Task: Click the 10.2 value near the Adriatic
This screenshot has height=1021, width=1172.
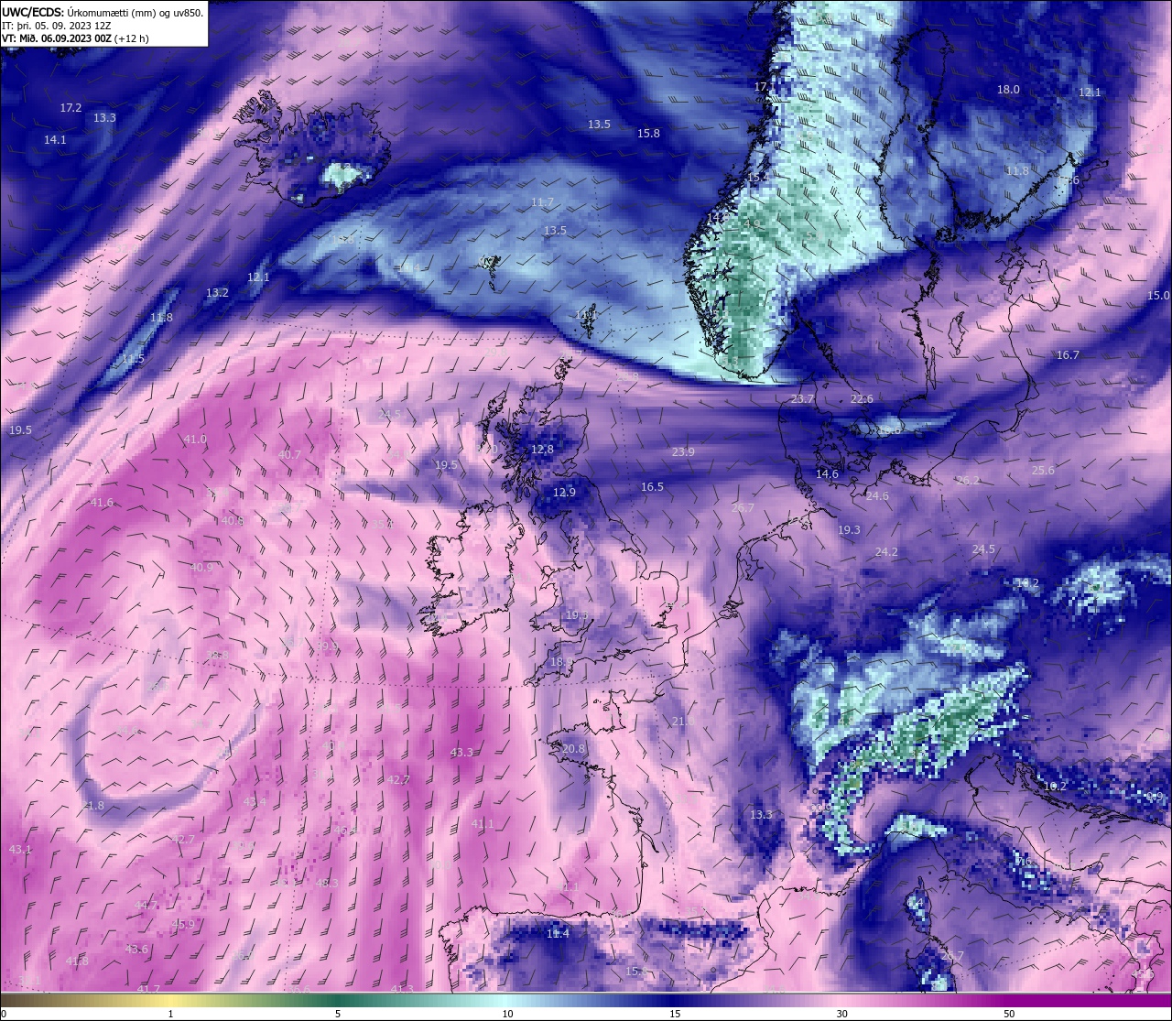Action: tap(1055, 787)
